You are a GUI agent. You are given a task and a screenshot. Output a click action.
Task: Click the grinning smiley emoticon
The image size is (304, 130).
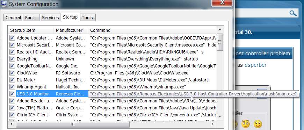point(258,124)
